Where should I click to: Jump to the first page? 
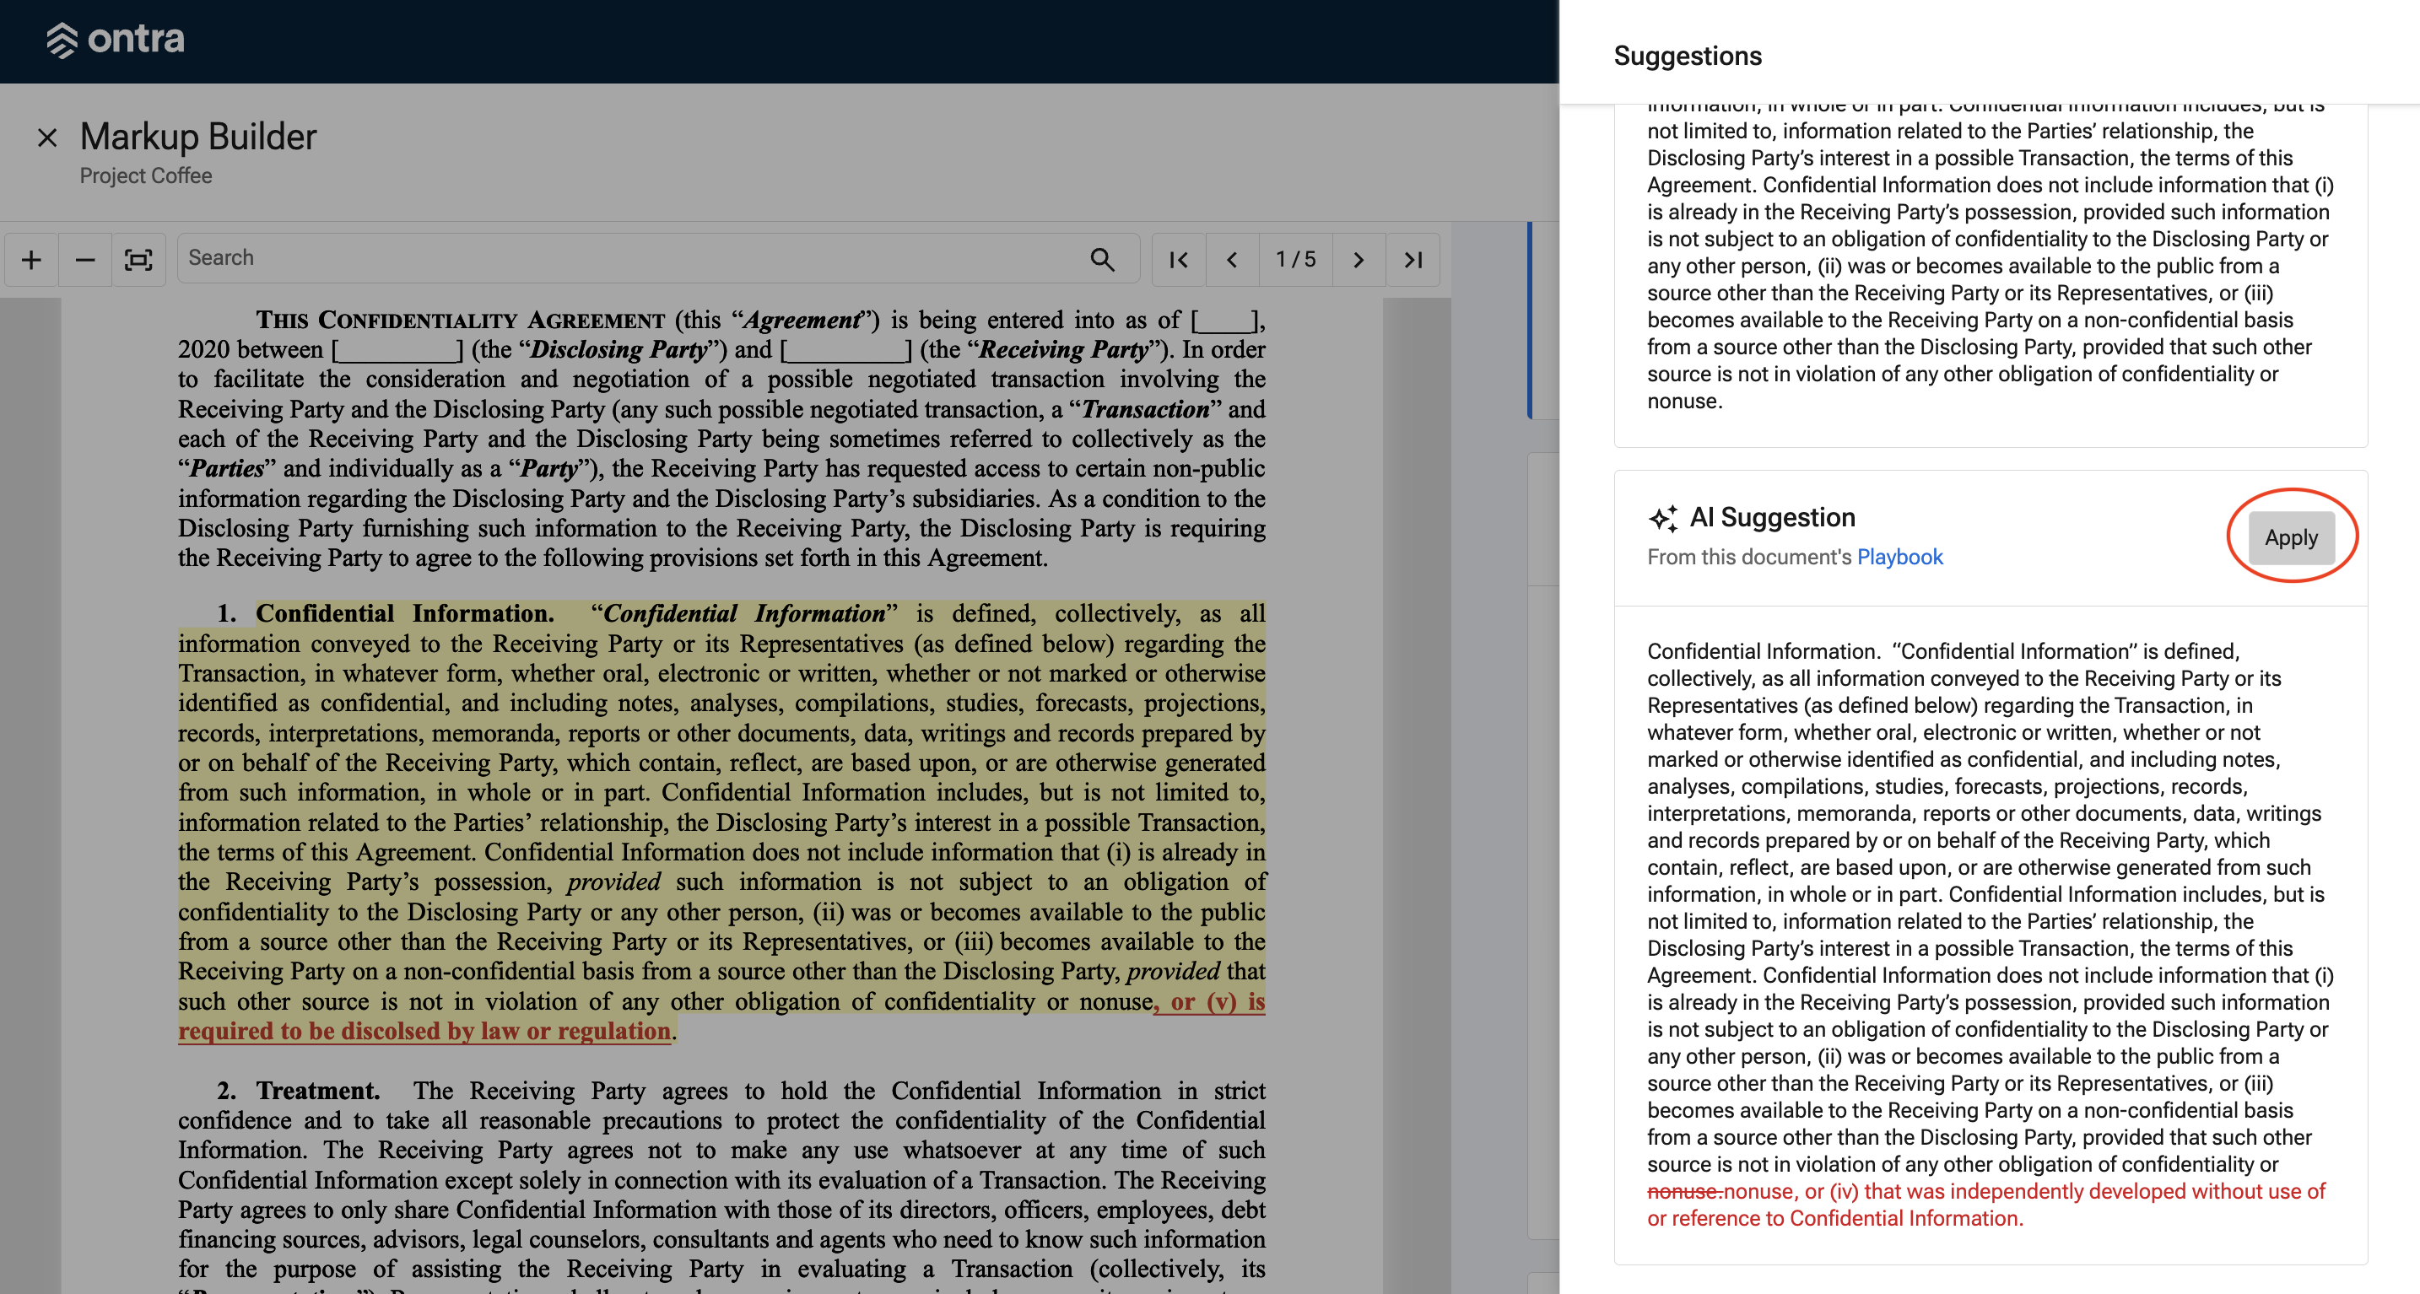click(x=1178, y=259)
